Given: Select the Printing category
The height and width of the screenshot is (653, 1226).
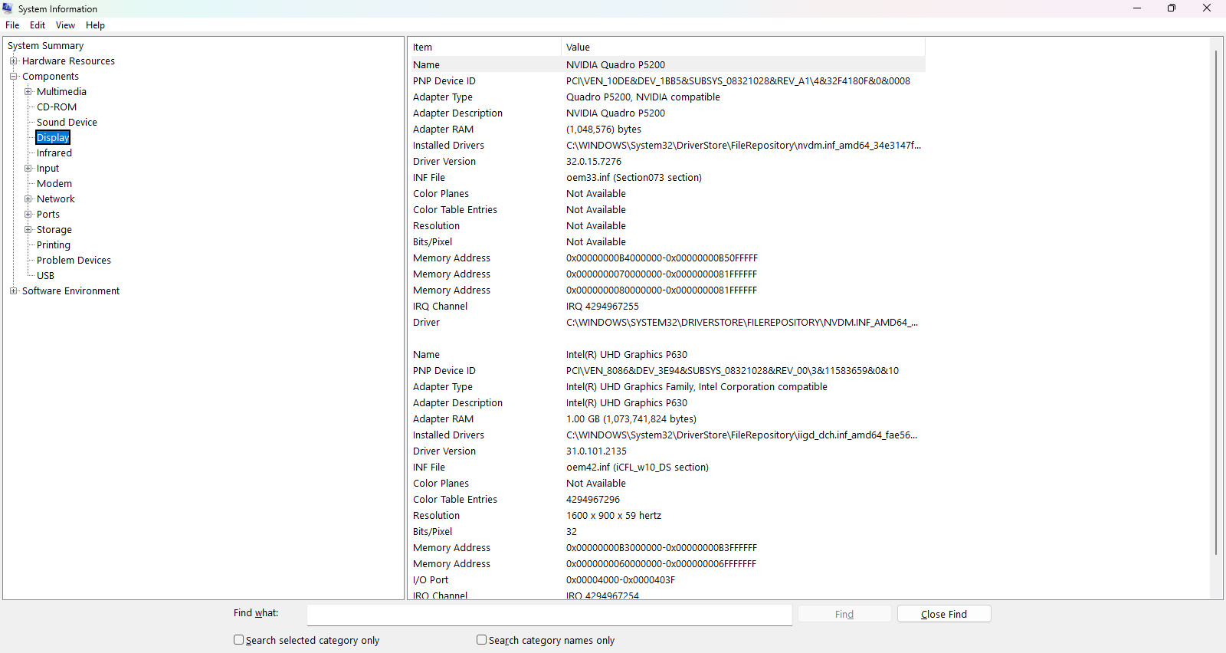Looking at the screenshot, I should (x=53, y=245).
